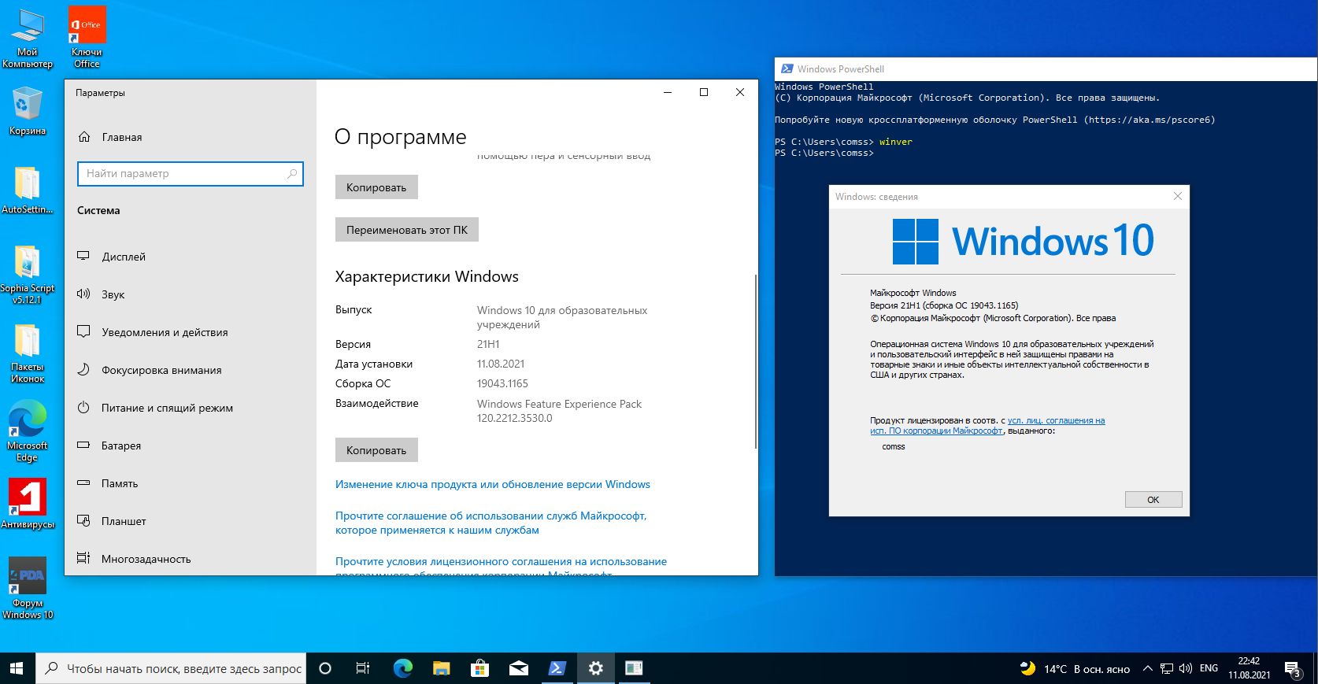Focus the Найти параметр search field
Viewport: 1318px width, 684px height.
(190, 174)
